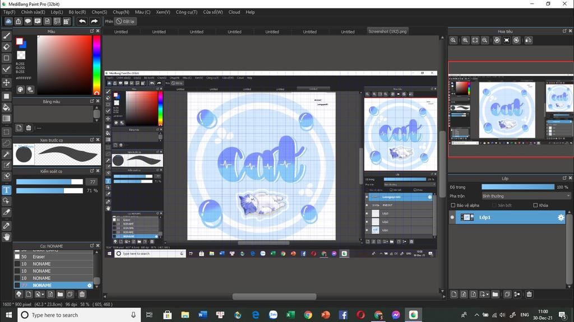The image size is (574, 322).
Task: Click the Undo arrow in toolbar
Action: pyautogui.click(x=82, y=21)
